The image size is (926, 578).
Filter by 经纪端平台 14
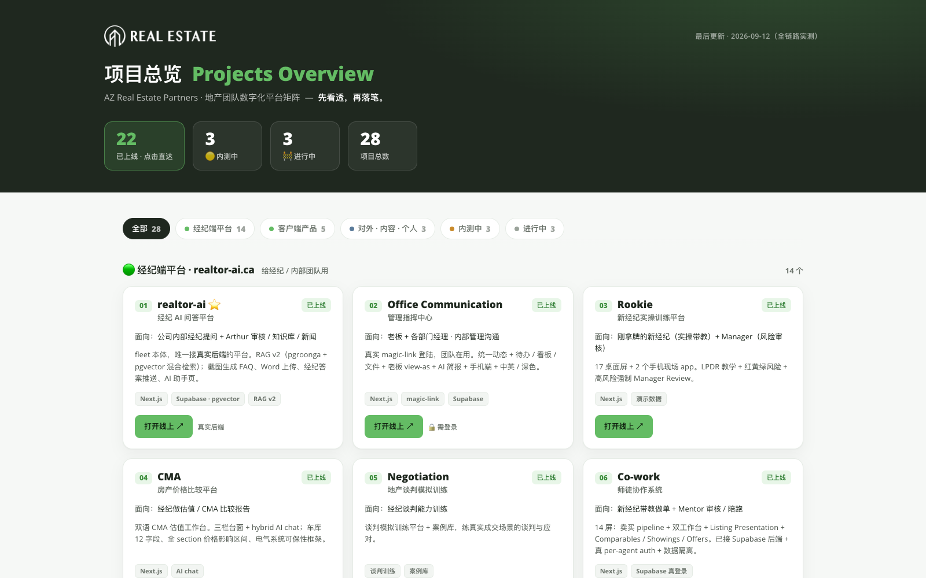[x=215, y=229]
